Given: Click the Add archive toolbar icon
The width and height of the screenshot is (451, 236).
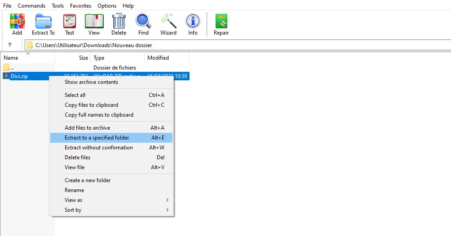Looking at the screenshot, I should pyautogui.click(x=17, y=24).
